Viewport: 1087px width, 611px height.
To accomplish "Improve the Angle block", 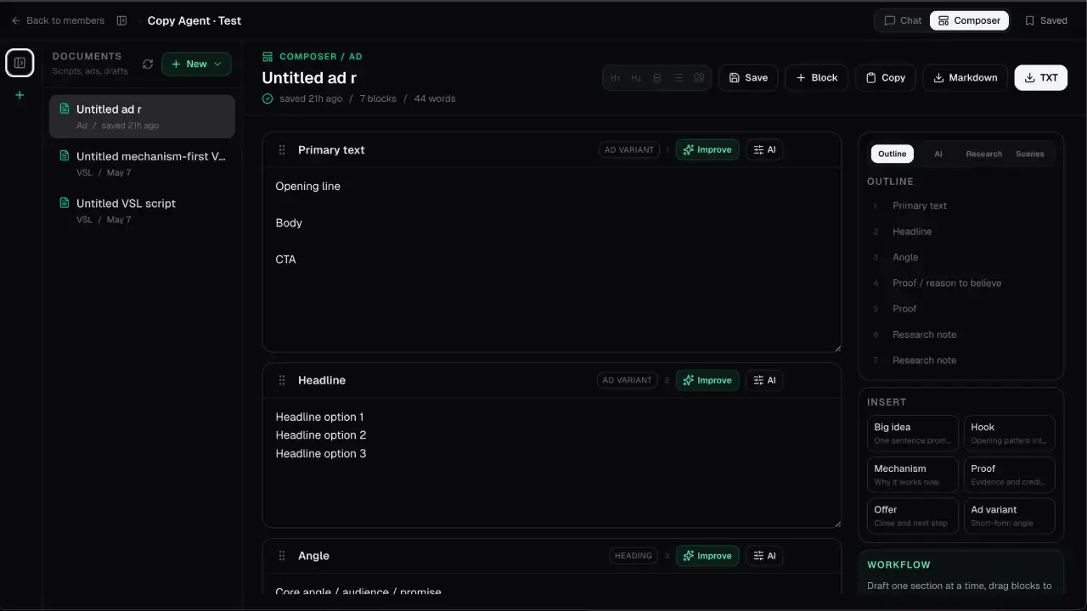I will pos(707,556).
